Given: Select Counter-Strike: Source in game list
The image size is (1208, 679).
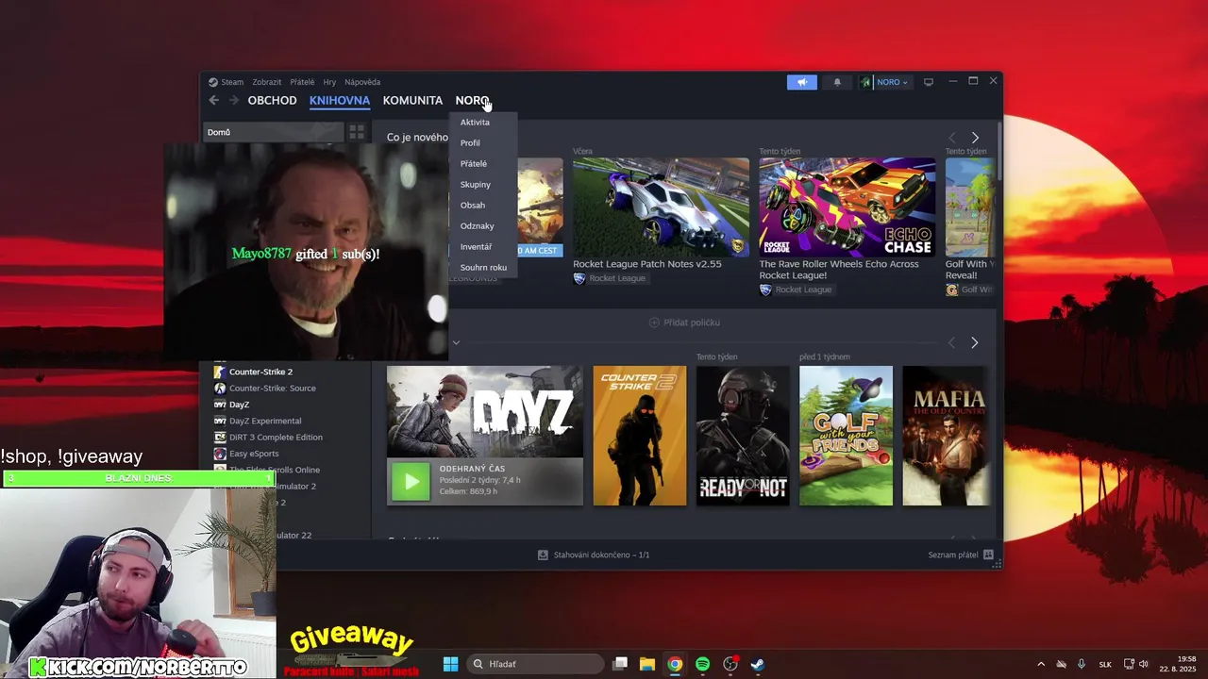Looking at the screenshot, I should coord(273,388).
